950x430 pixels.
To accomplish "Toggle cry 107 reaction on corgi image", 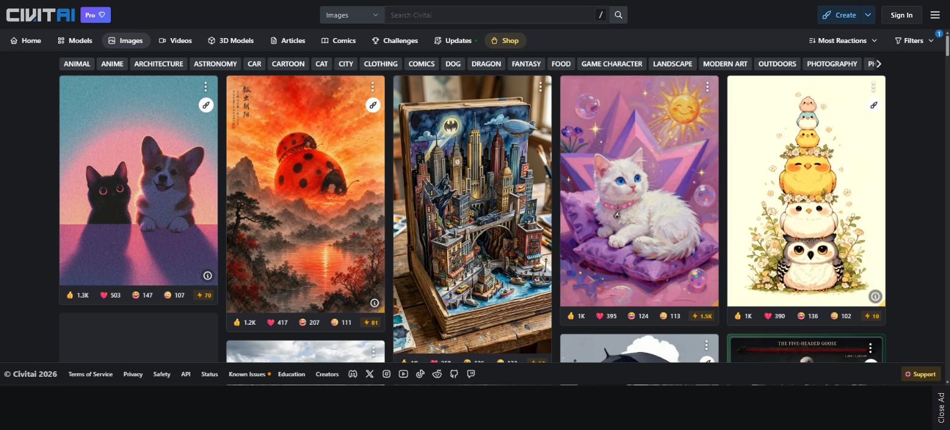I will point(174,295).
